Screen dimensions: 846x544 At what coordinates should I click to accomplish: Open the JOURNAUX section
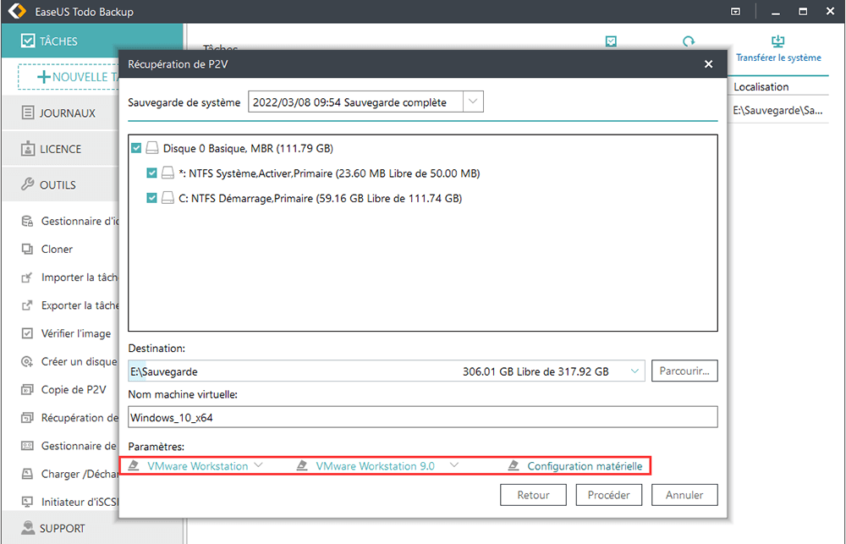(x=60, y=113)
